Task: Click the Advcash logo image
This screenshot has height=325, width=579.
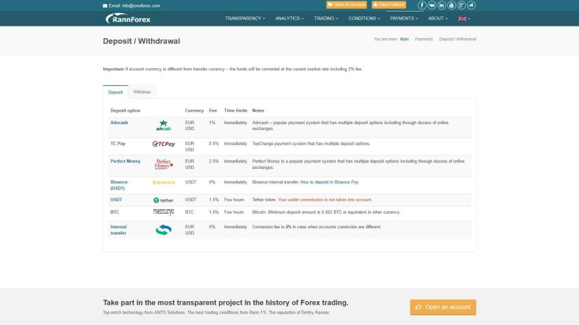Action: [163, 125]
